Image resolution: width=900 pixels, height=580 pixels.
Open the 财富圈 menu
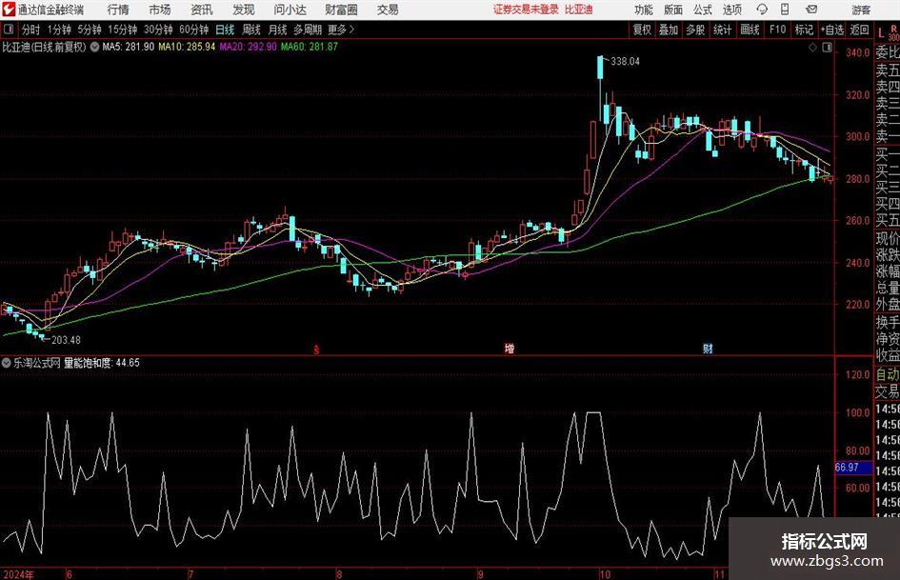pos(341,10)
